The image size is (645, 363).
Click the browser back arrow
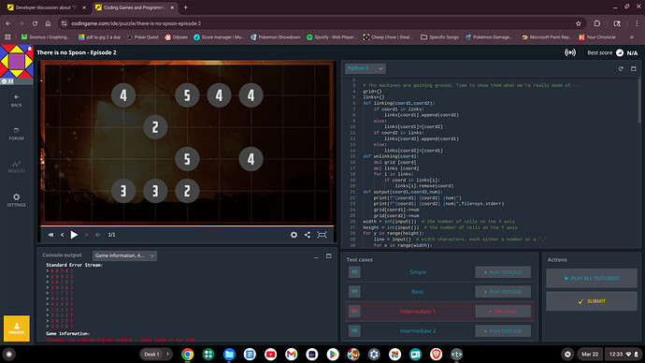pos(8,23)
